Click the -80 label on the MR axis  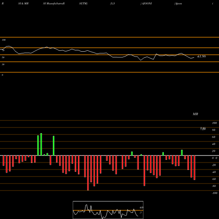214,186
